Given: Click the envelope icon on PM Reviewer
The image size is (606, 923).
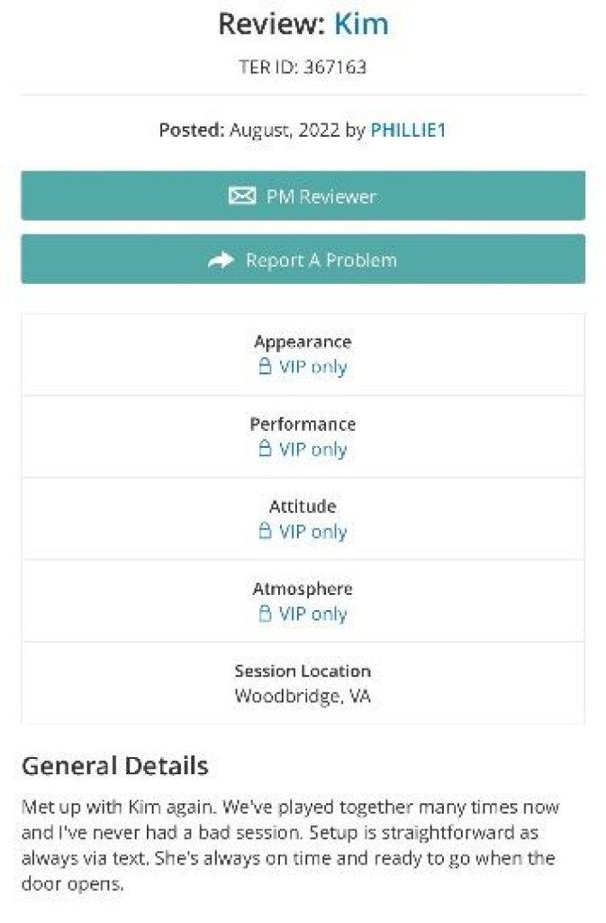Looking at the screenshot, I should pyautogui.click(x=242, y=196).
